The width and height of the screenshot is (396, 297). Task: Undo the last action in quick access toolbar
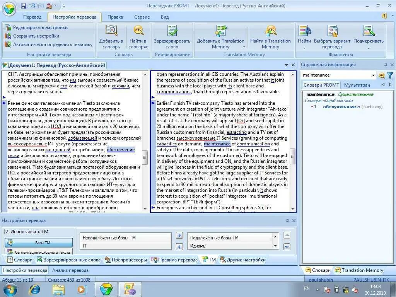[x=32, y=5]
